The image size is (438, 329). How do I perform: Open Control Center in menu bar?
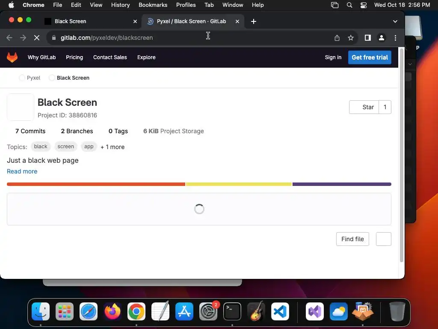[364, 5]
